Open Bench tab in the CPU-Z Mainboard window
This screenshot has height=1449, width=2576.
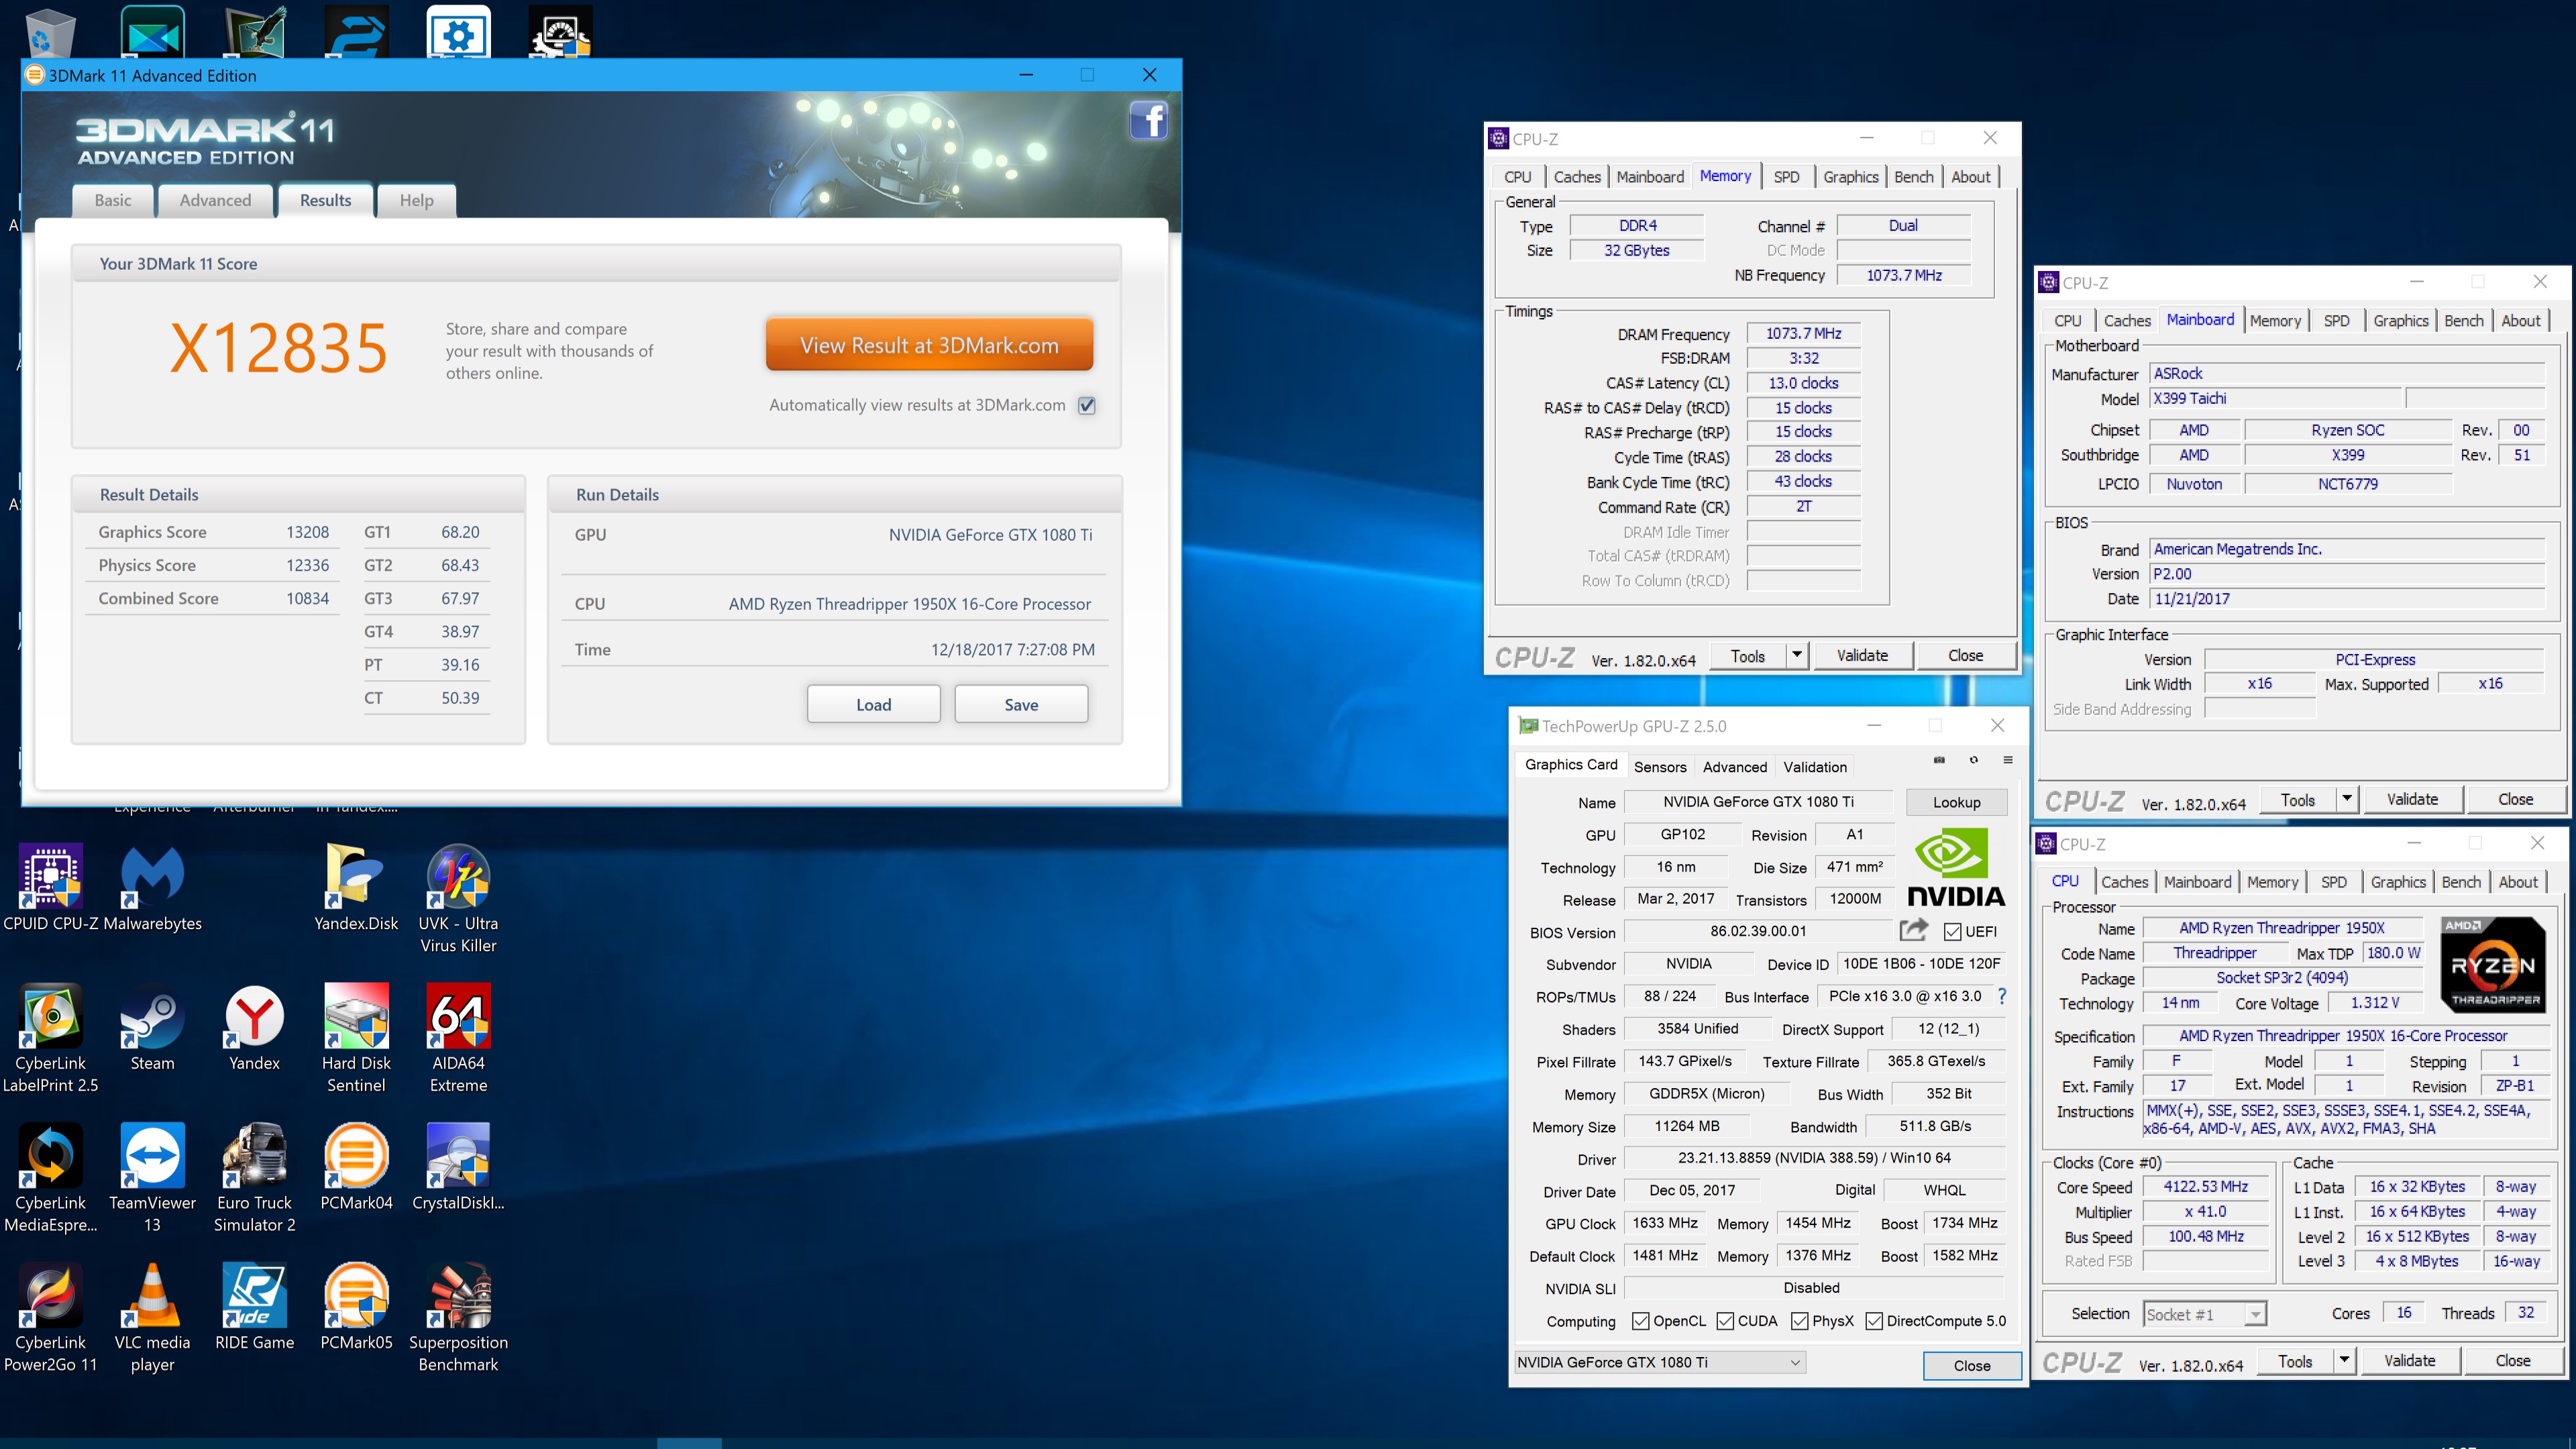2463,321
